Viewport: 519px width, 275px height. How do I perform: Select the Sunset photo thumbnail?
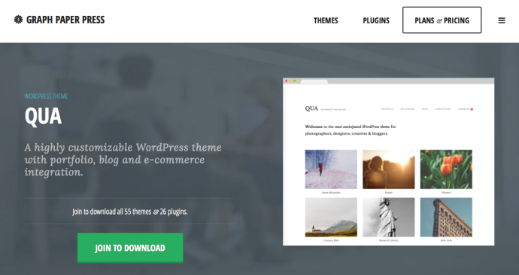(x=389, y=170)
